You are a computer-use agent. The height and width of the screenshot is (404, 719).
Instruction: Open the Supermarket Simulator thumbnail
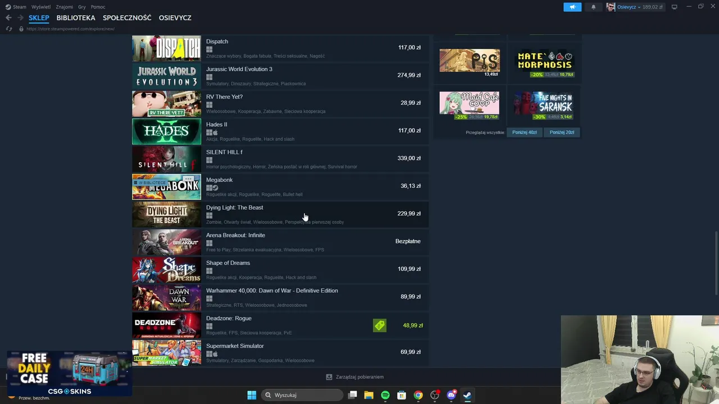[x=166, y=352]
